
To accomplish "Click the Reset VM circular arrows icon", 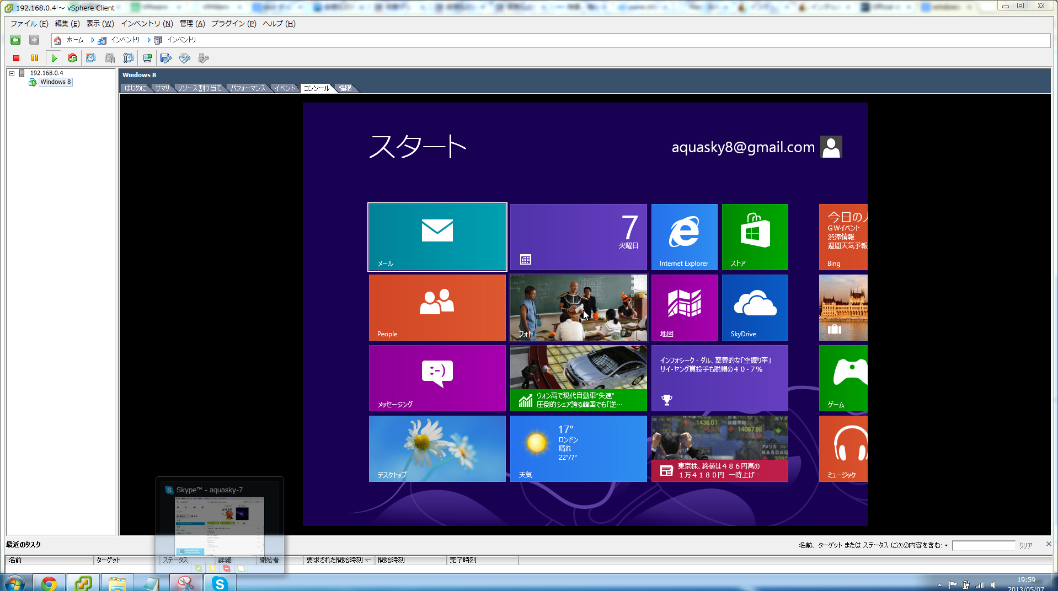I will [x=72, y=58].
